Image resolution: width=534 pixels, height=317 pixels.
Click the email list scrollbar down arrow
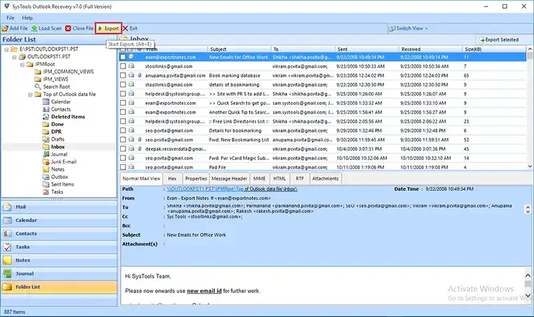530,166
